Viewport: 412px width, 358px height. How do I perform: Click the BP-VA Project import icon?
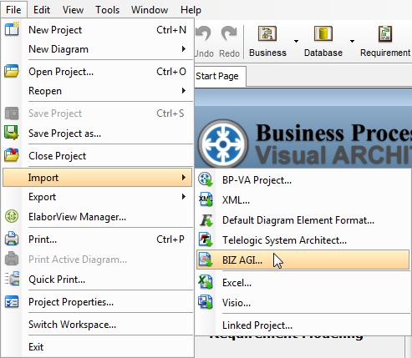[x=206, y=179]
